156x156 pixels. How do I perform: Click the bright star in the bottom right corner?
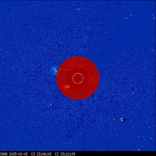click(x=138, y=150)
